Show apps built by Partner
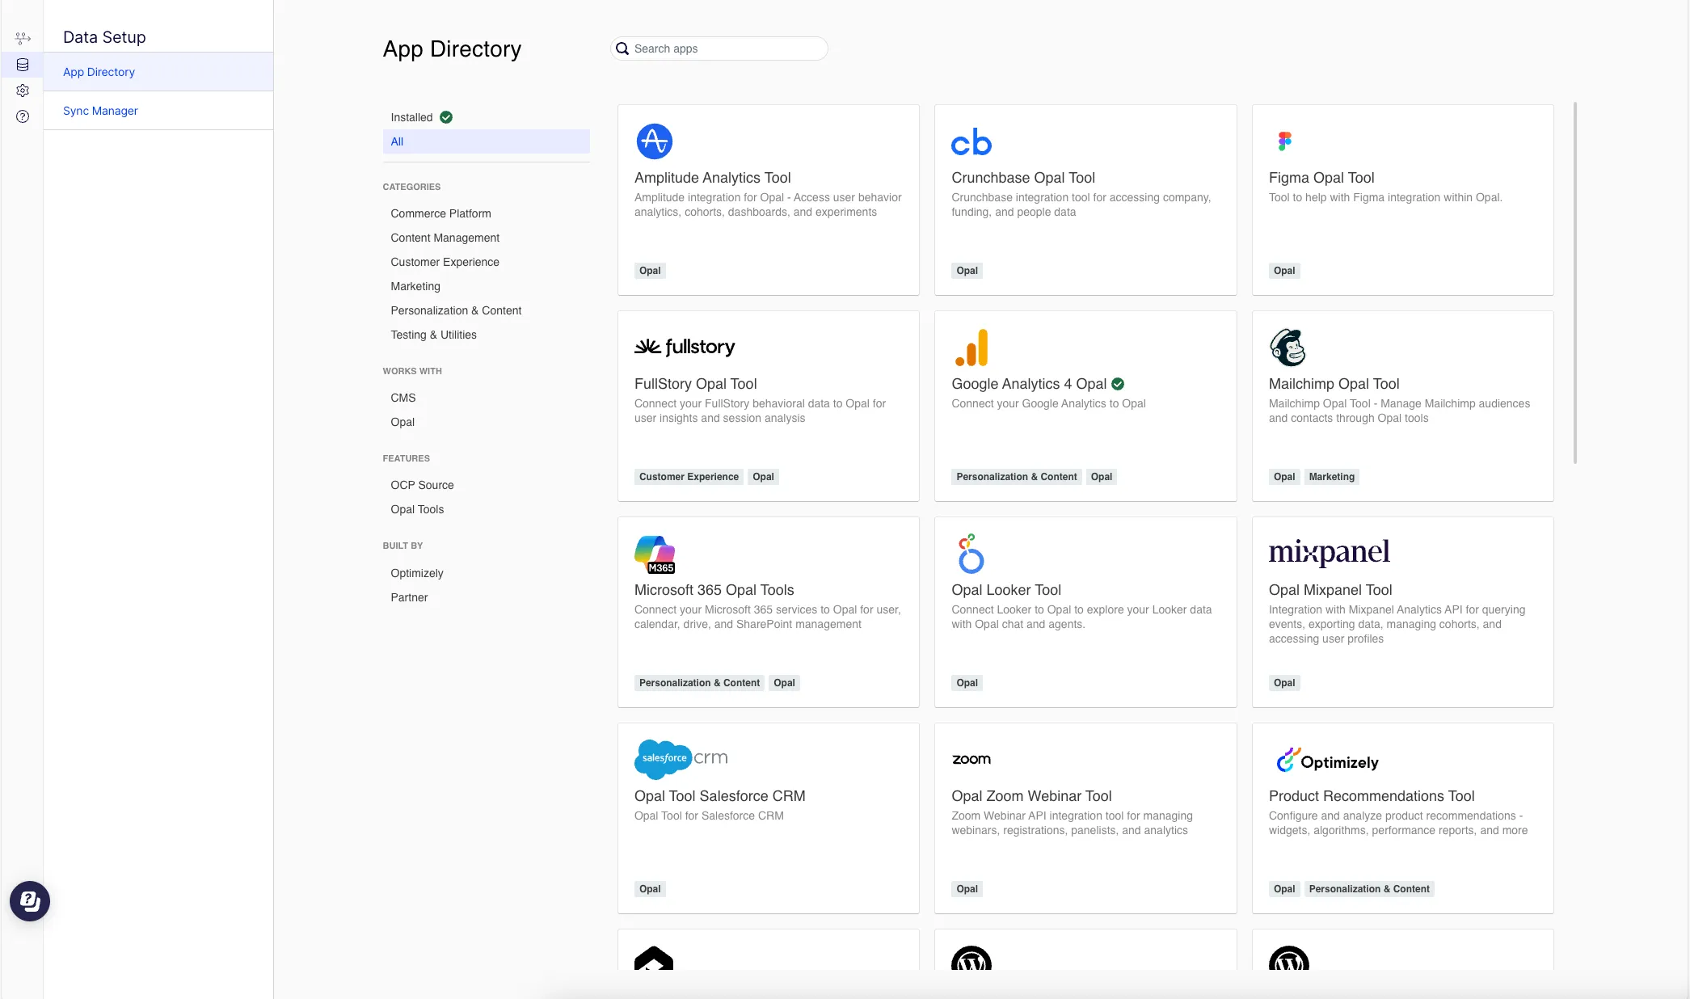Screen dimensions: 1690x999 (x=410, y=597)
